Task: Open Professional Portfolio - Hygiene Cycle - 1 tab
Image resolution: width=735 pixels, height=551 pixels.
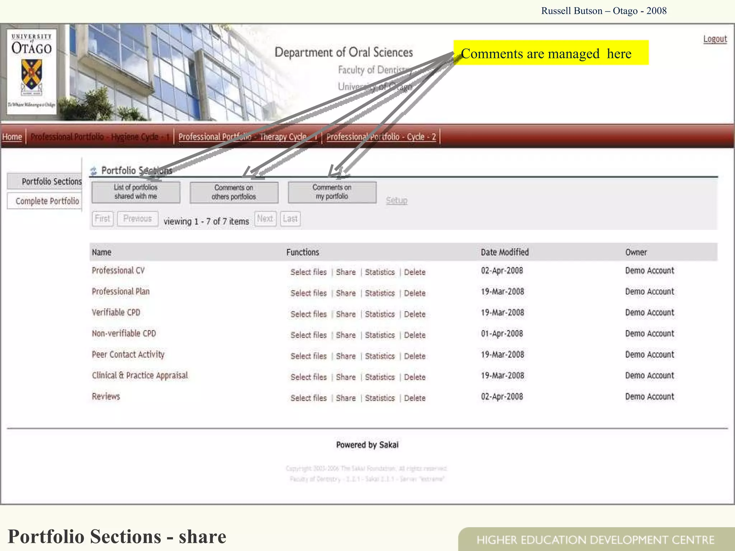Action: [100, 137]
